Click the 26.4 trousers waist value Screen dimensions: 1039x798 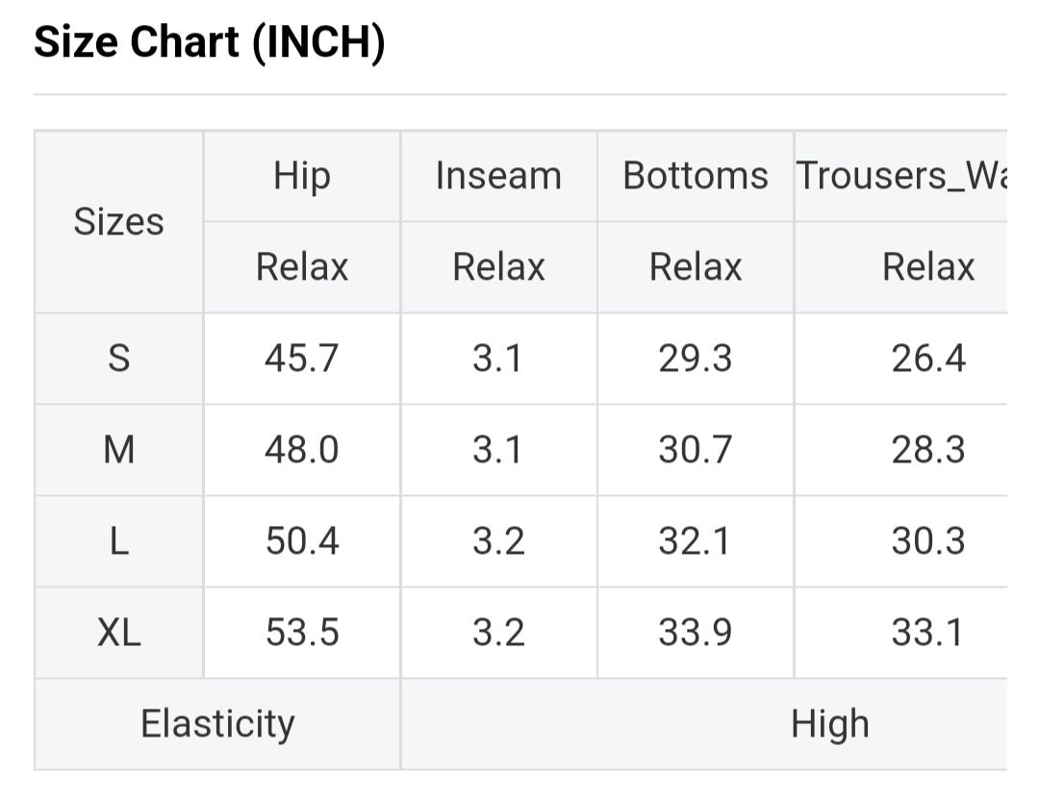click(x=927, y=359)
